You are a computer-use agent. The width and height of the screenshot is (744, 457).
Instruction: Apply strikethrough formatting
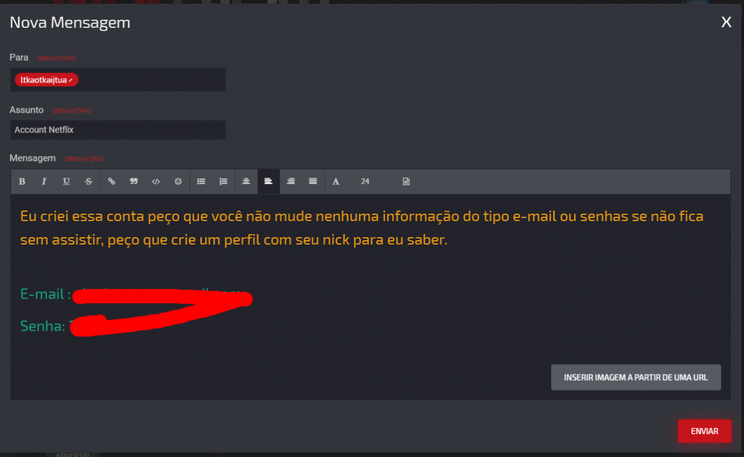coord(89,181)
